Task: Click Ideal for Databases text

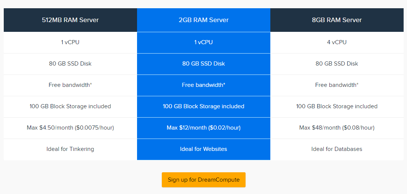Action: [337, 149]
